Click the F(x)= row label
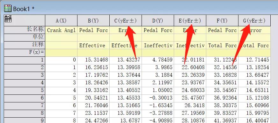The image size is (278, 123). 25,53
